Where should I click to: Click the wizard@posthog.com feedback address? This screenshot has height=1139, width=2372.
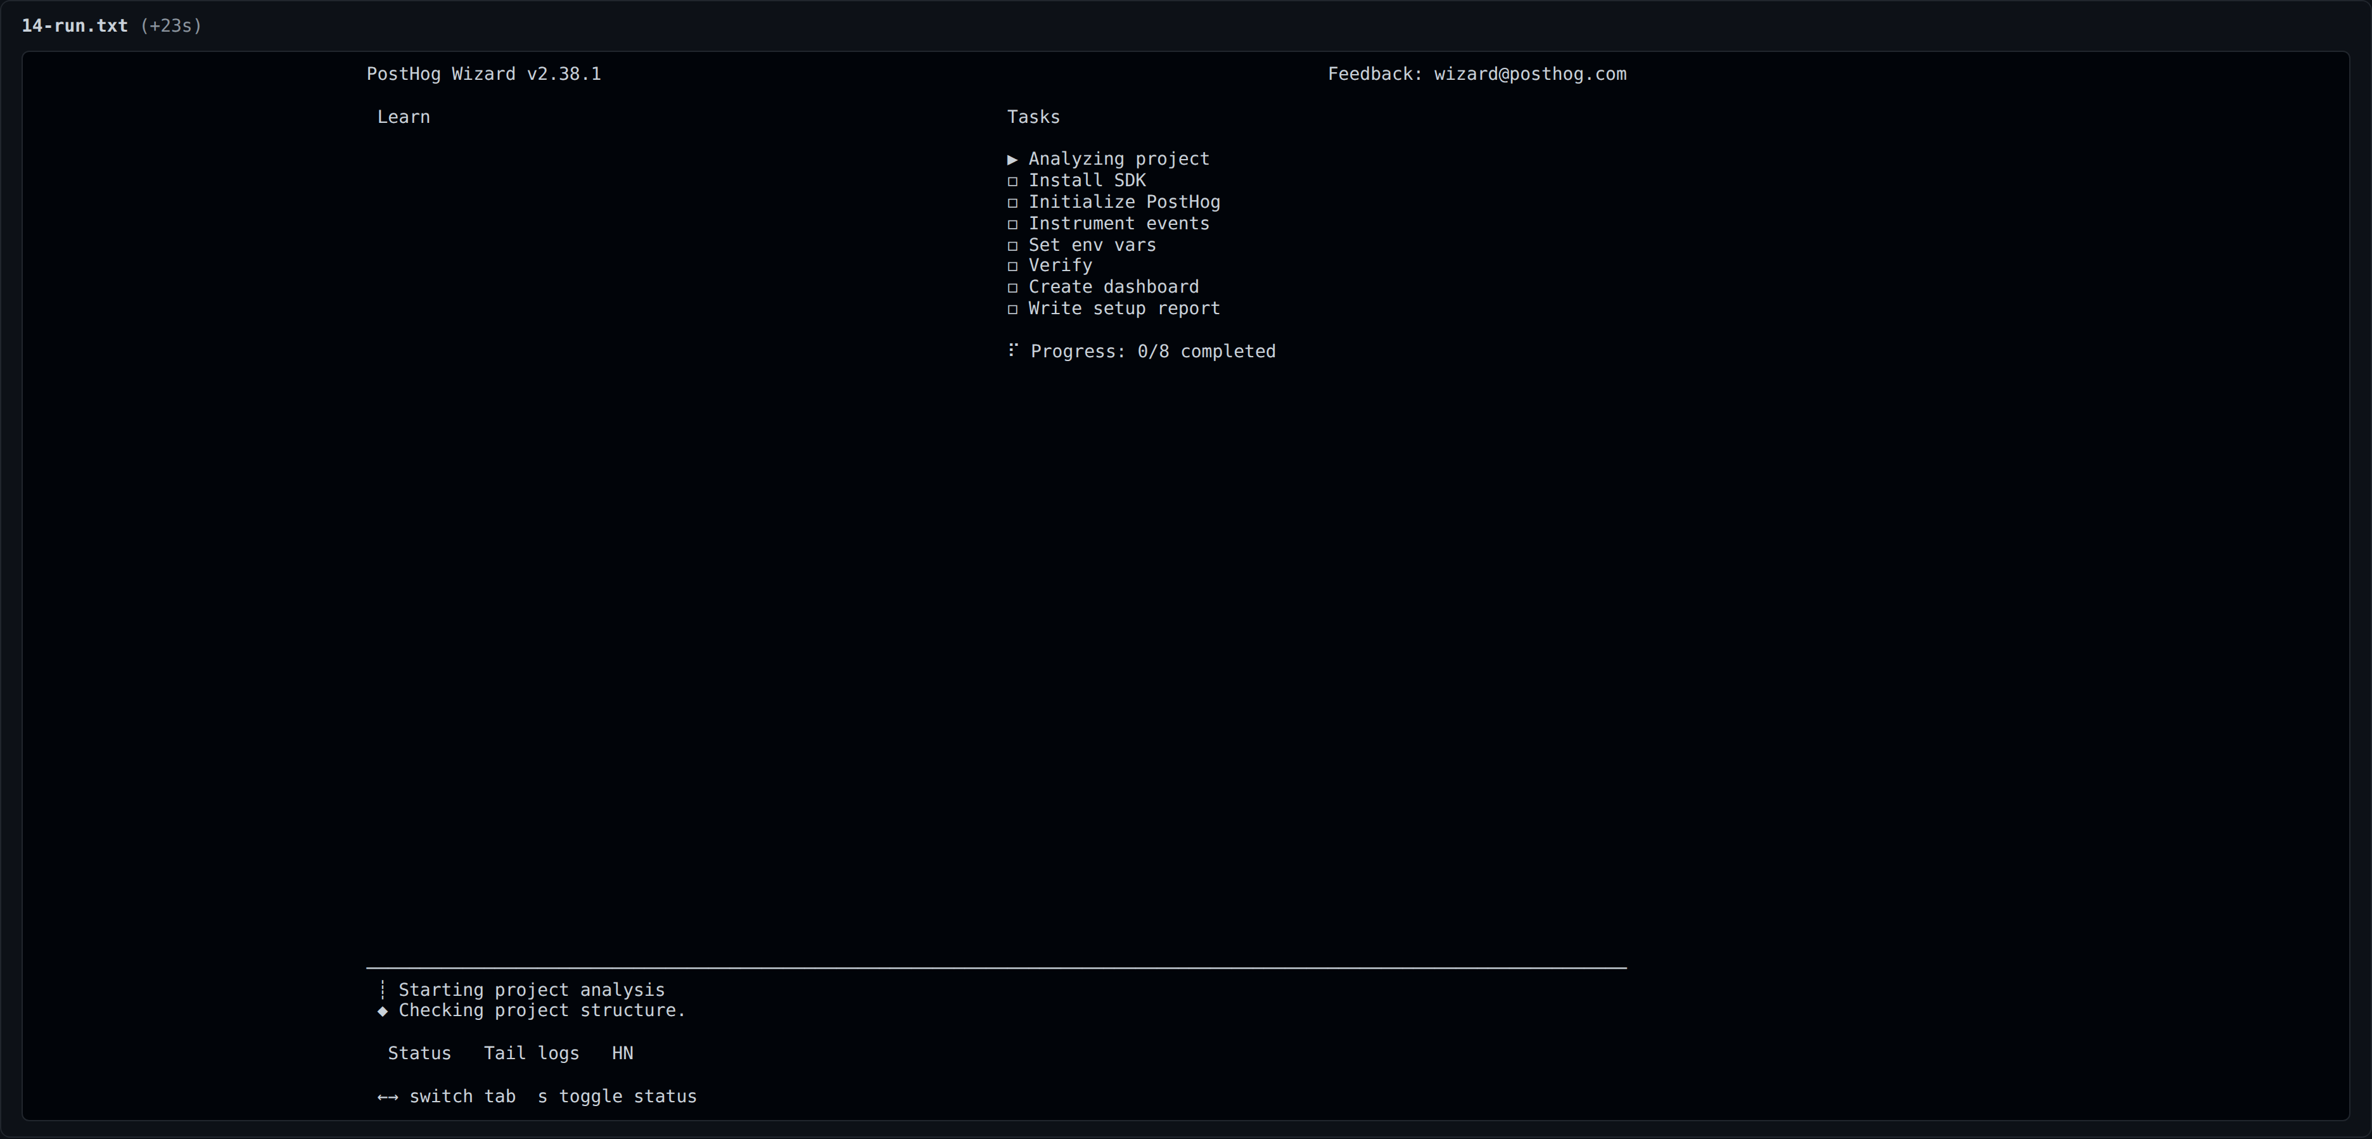pos(1529,73)
